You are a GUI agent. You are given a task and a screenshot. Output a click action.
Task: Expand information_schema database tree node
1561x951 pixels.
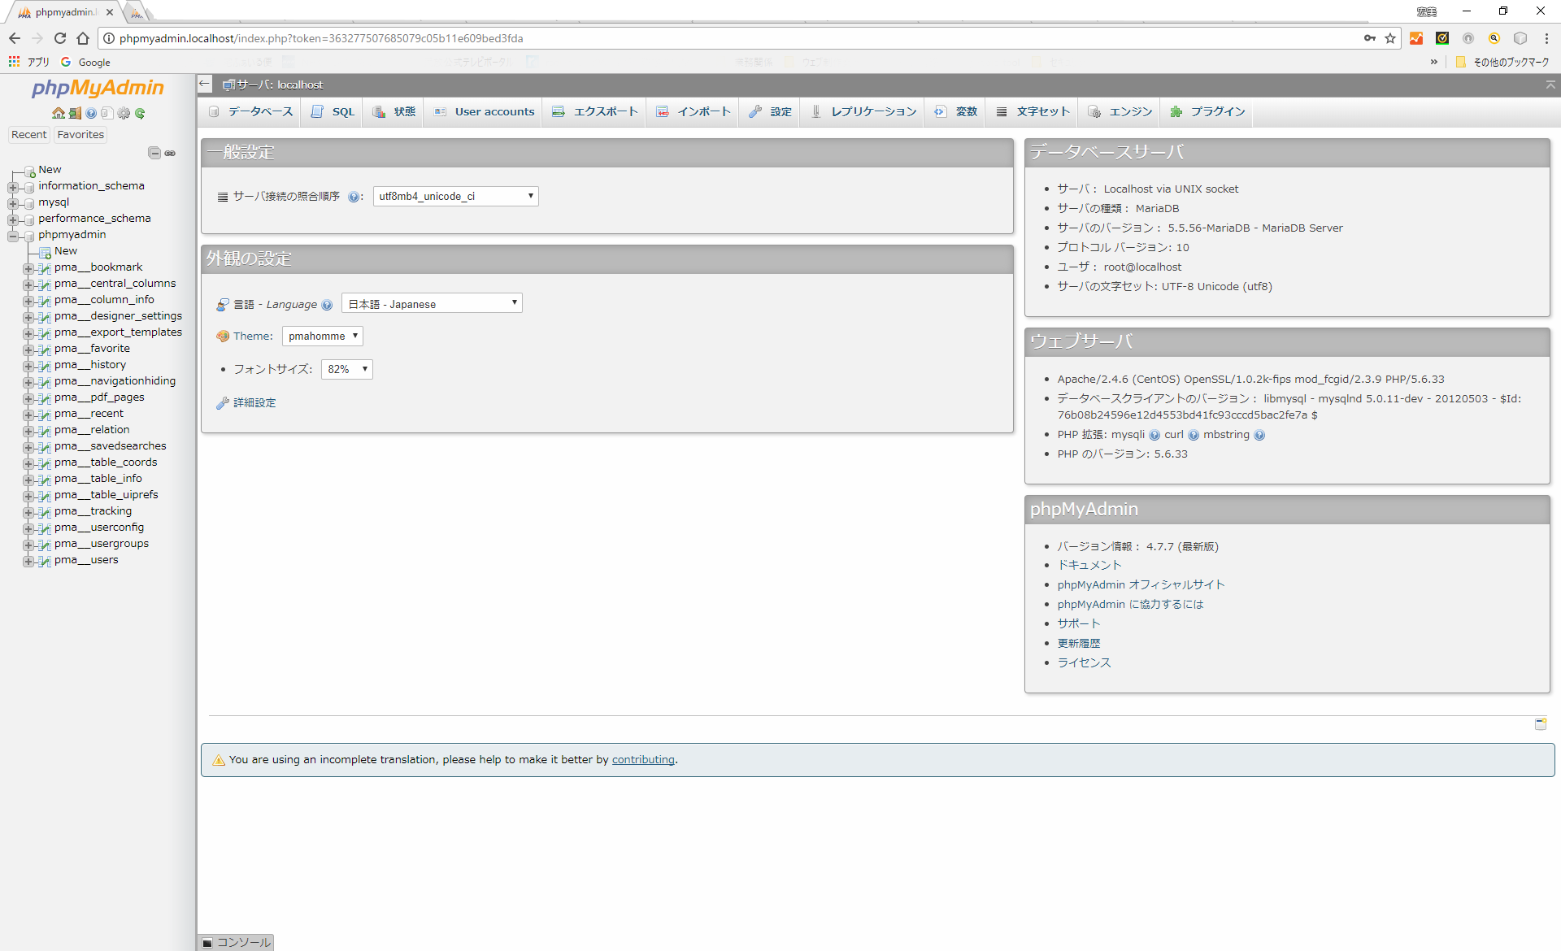coord(12,187)
